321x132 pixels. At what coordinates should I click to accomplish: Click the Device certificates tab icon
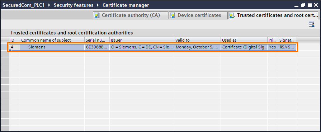pos(173,15)
